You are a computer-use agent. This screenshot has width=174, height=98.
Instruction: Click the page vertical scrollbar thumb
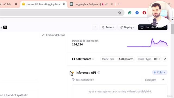click(172, 29)
